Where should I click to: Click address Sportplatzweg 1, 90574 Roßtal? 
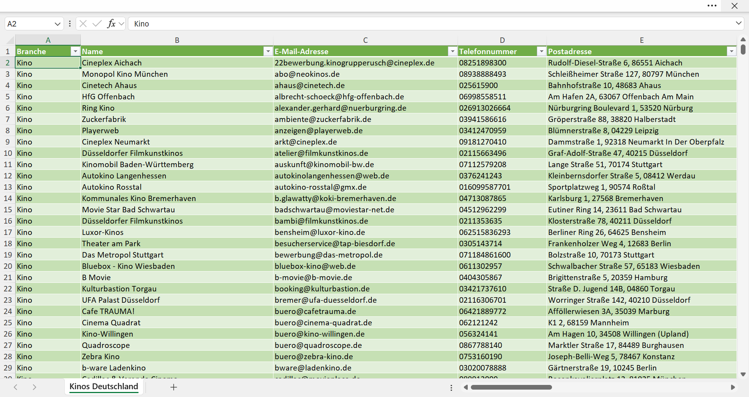click(642, 187)
